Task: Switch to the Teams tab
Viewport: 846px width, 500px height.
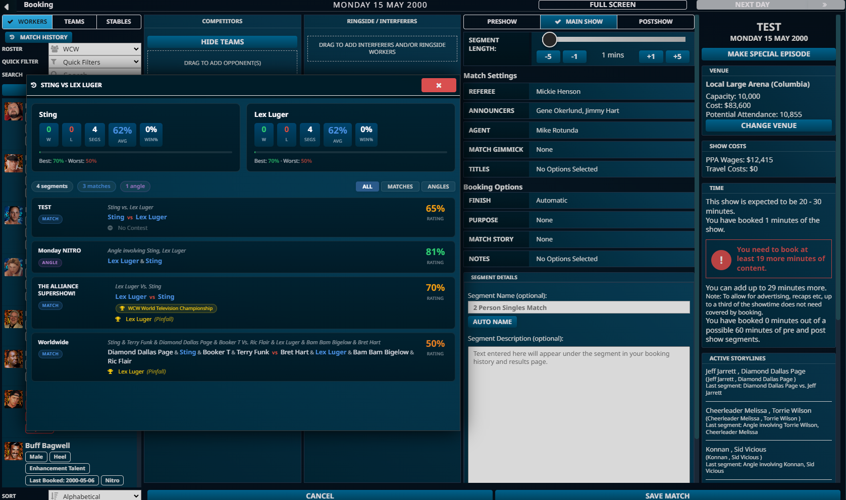Action: pos(74,22)
